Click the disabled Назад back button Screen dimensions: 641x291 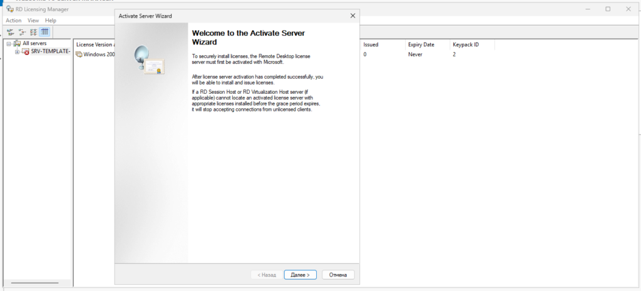[267, 275]
